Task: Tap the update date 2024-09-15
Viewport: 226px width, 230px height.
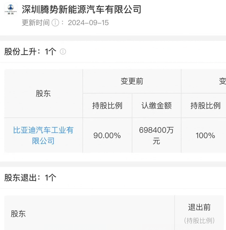Action: [88, 23]
